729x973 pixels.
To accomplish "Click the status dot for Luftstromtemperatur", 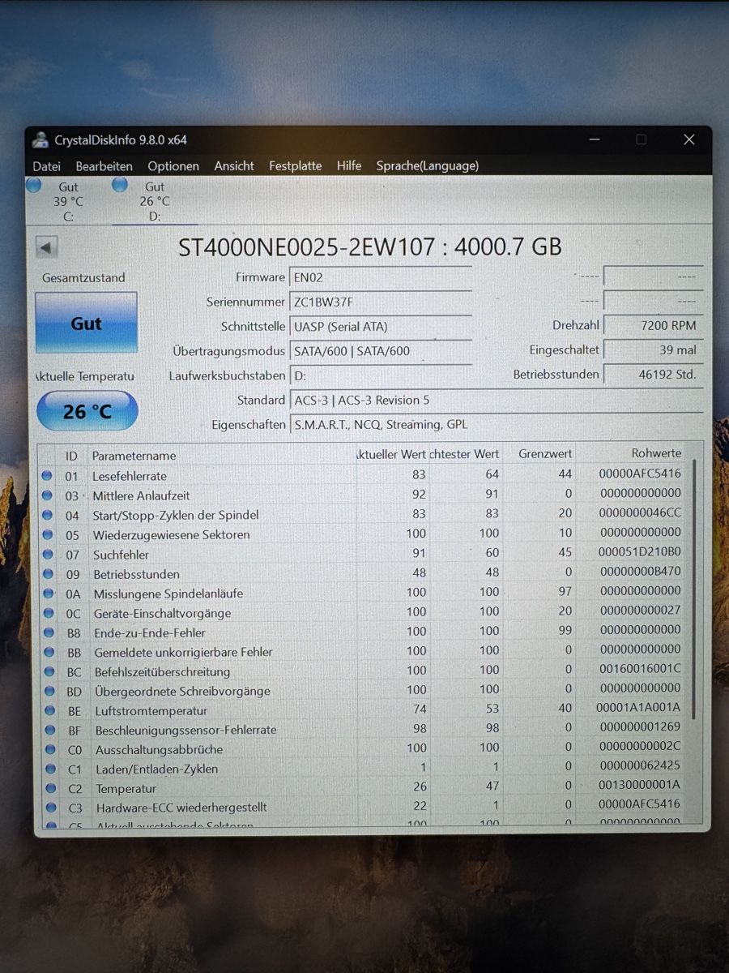I will tap(49, 710).
